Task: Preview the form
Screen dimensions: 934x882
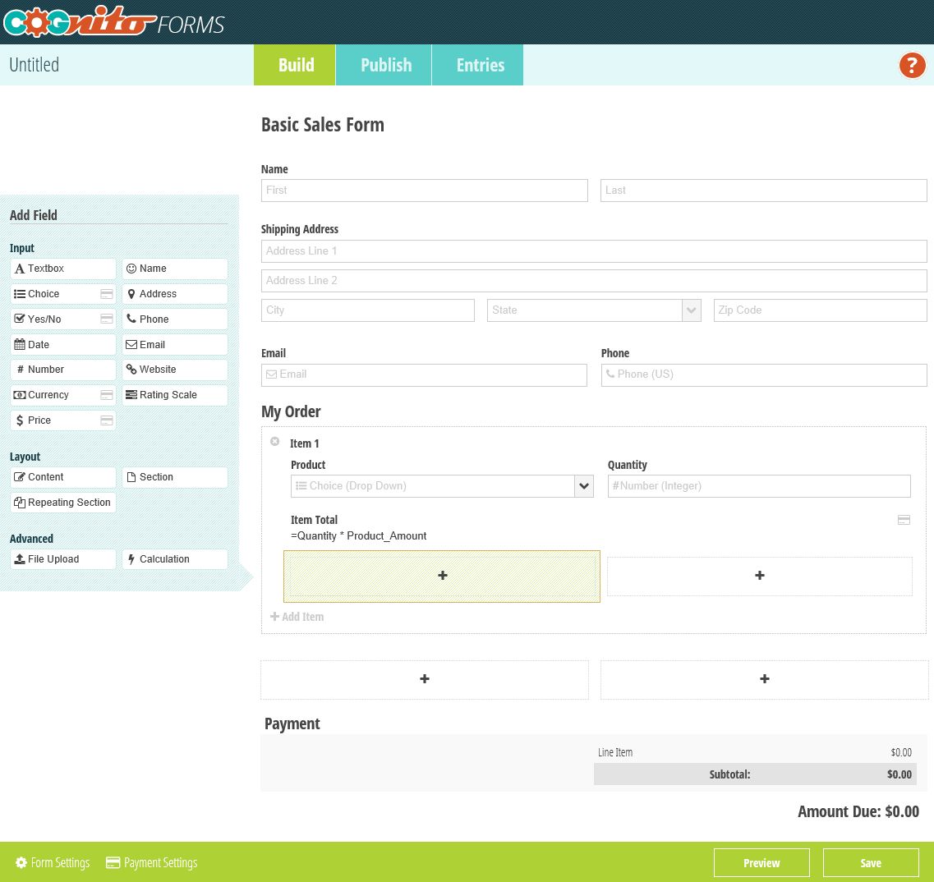Action: pos(761,862)
